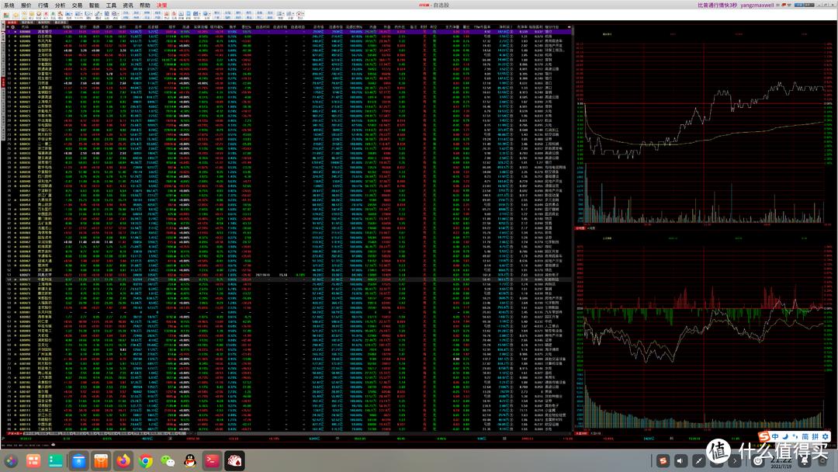Open WeChat from the taskbar
Screen dimensions: 838x472
(x=168, y=461)
